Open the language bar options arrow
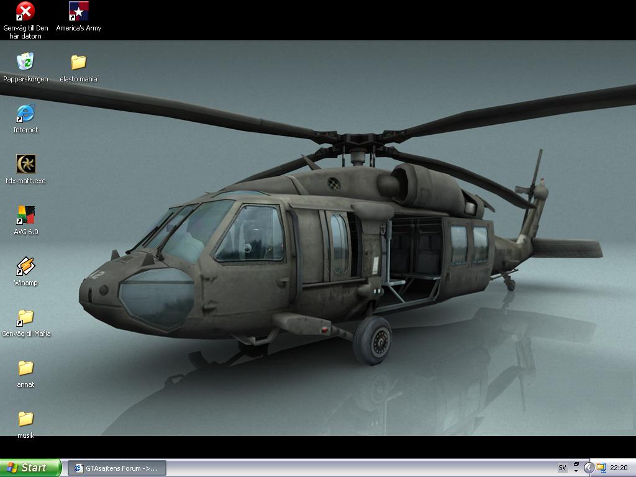 click(x=576, y=471)
